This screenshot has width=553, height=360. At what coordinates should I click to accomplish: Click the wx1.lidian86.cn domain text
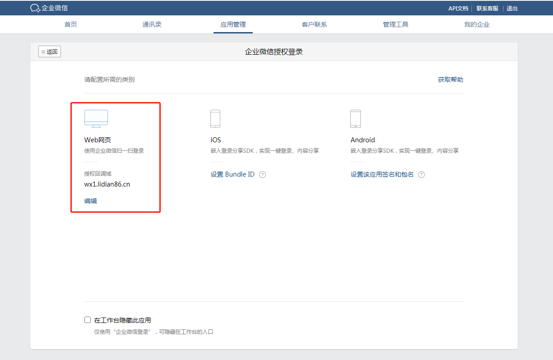tap(107, 184)
